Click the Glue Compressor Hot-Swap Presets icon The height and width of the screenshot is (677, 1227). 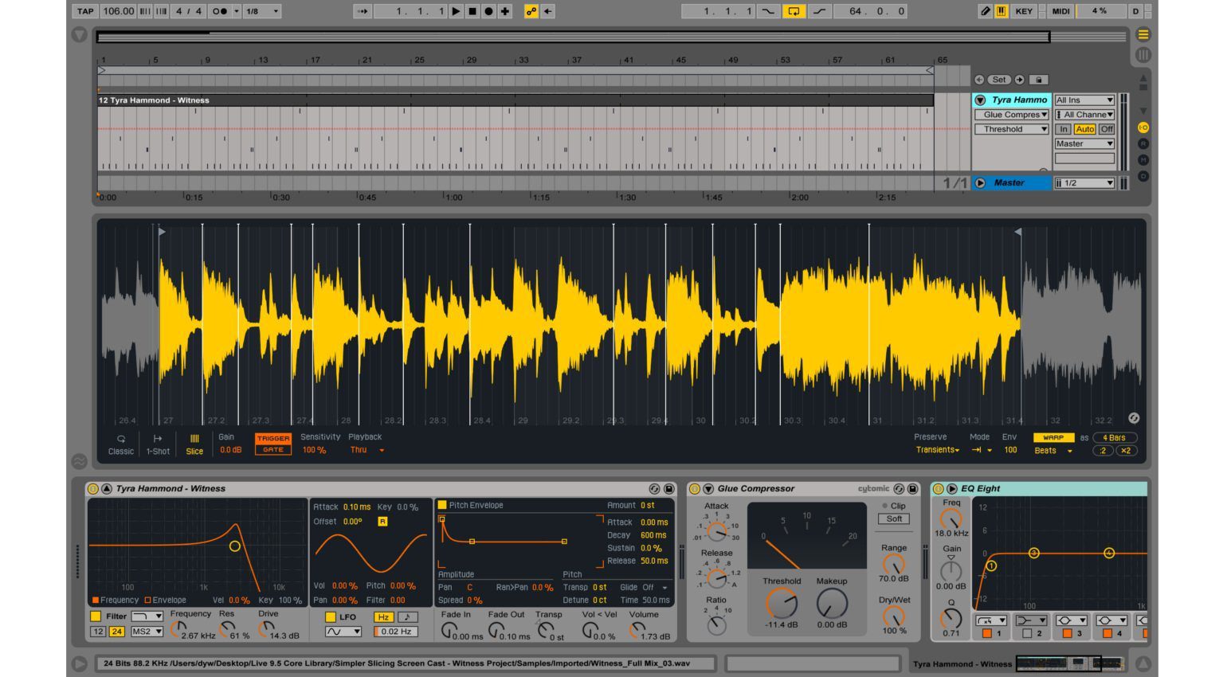click(899, 489)
